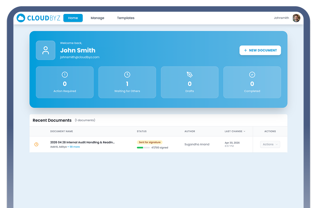The image size is (316, 208).
Task: Click the STATUS column header
Action: coord(142,131)
